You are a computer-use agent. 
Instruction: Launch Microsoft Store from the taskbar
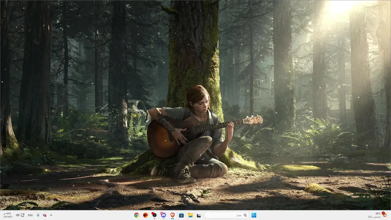(x=181, y=215)
